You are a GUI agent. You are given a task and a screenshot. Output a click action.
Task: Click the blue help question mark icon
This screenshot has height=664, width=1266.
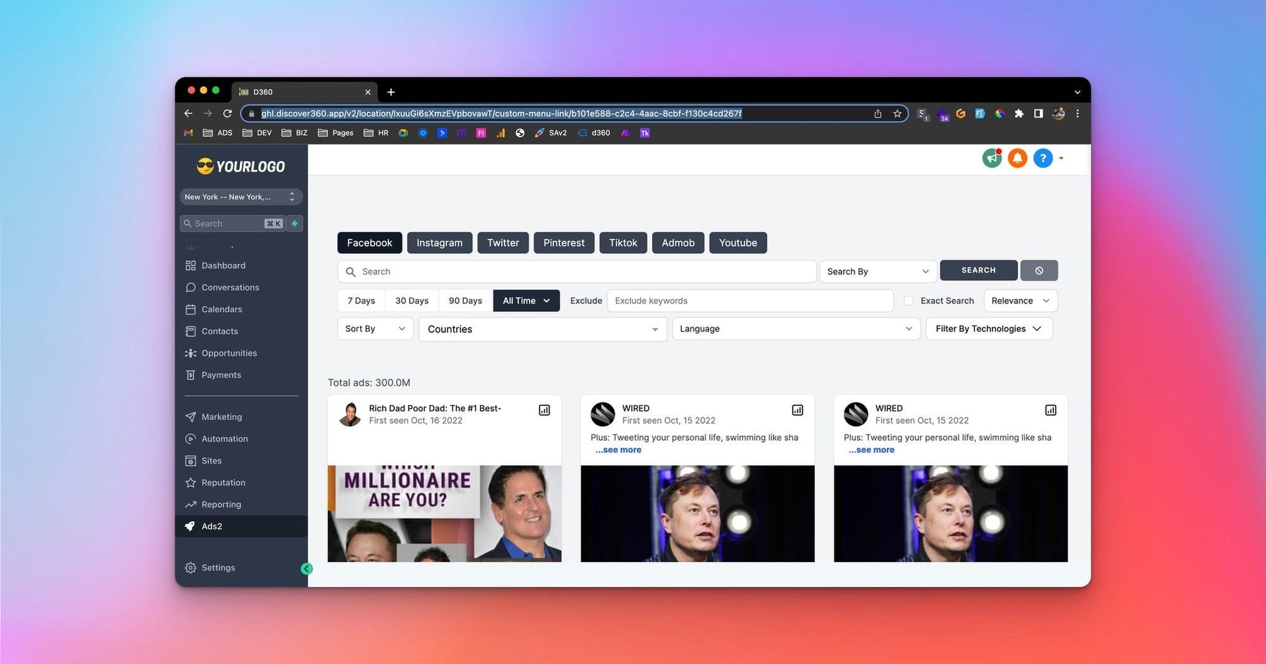coord(1043,158)
